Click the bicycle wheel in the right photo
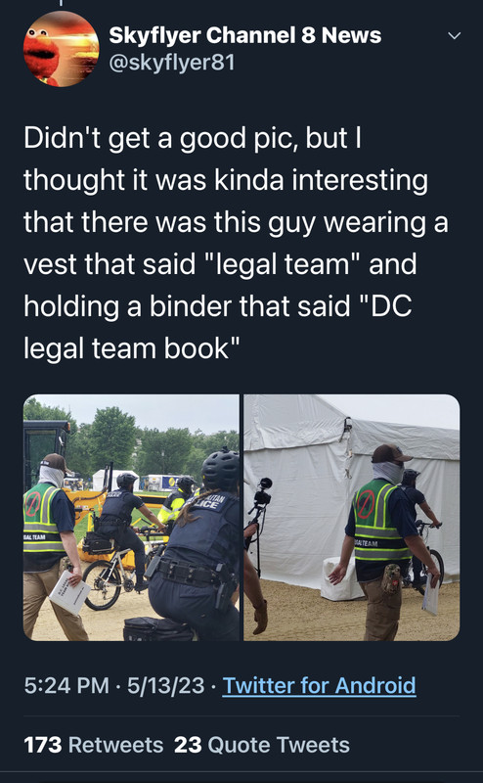The width and height of the screenshot is (483, 783). 433,571
